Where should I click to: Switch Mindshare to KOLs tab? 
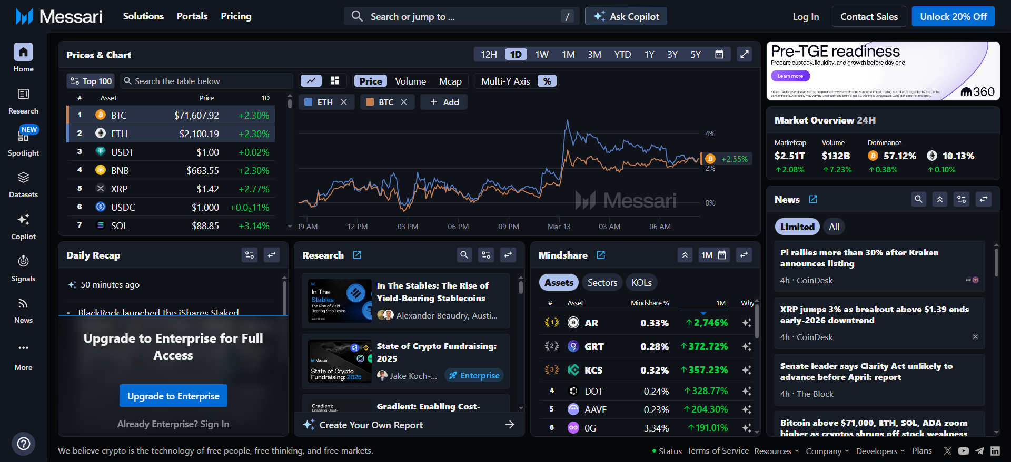click(641, 282)
